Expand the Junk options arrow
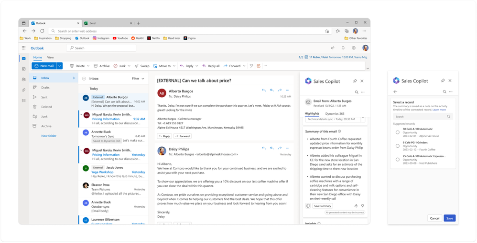The width and height of the screenshot is (477, 243). coord(129,66)
